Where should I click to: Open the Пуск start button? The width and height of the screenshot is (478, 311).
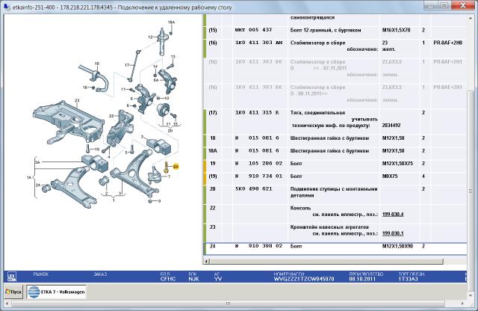13,292
